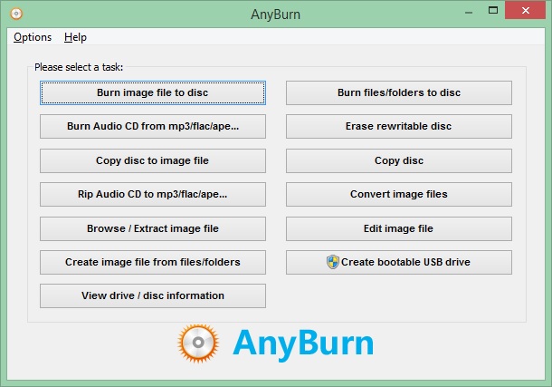Select Browse / Extract image file
The width and height of the screenshot is (552, 387).
coord(153,228)
